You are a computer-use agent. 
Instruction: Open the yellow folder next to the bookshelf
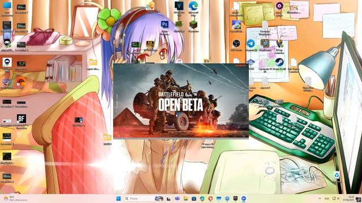tap(93, 62)
